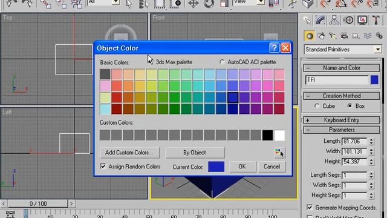Screen dimensions: 387x218
Task: Activate the Select and Rotate tool
Action: 209,4
